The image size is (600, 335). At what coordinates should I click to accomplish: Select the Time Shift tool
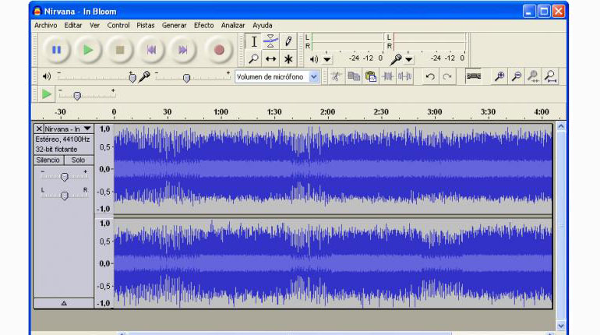tap(270, 59)
